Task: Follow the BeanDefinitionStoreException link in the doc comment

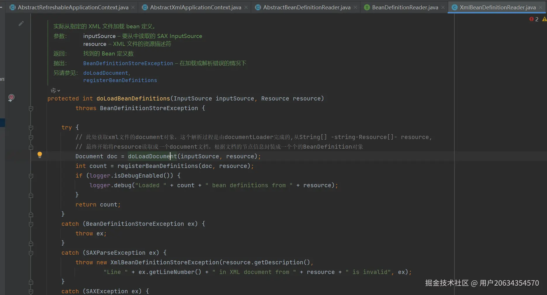Action: tap(128, 63)
